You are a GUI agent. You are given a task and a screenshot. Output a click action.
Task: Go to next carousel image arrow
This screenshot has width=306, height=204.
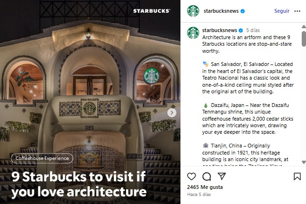[x=172, y=113]
